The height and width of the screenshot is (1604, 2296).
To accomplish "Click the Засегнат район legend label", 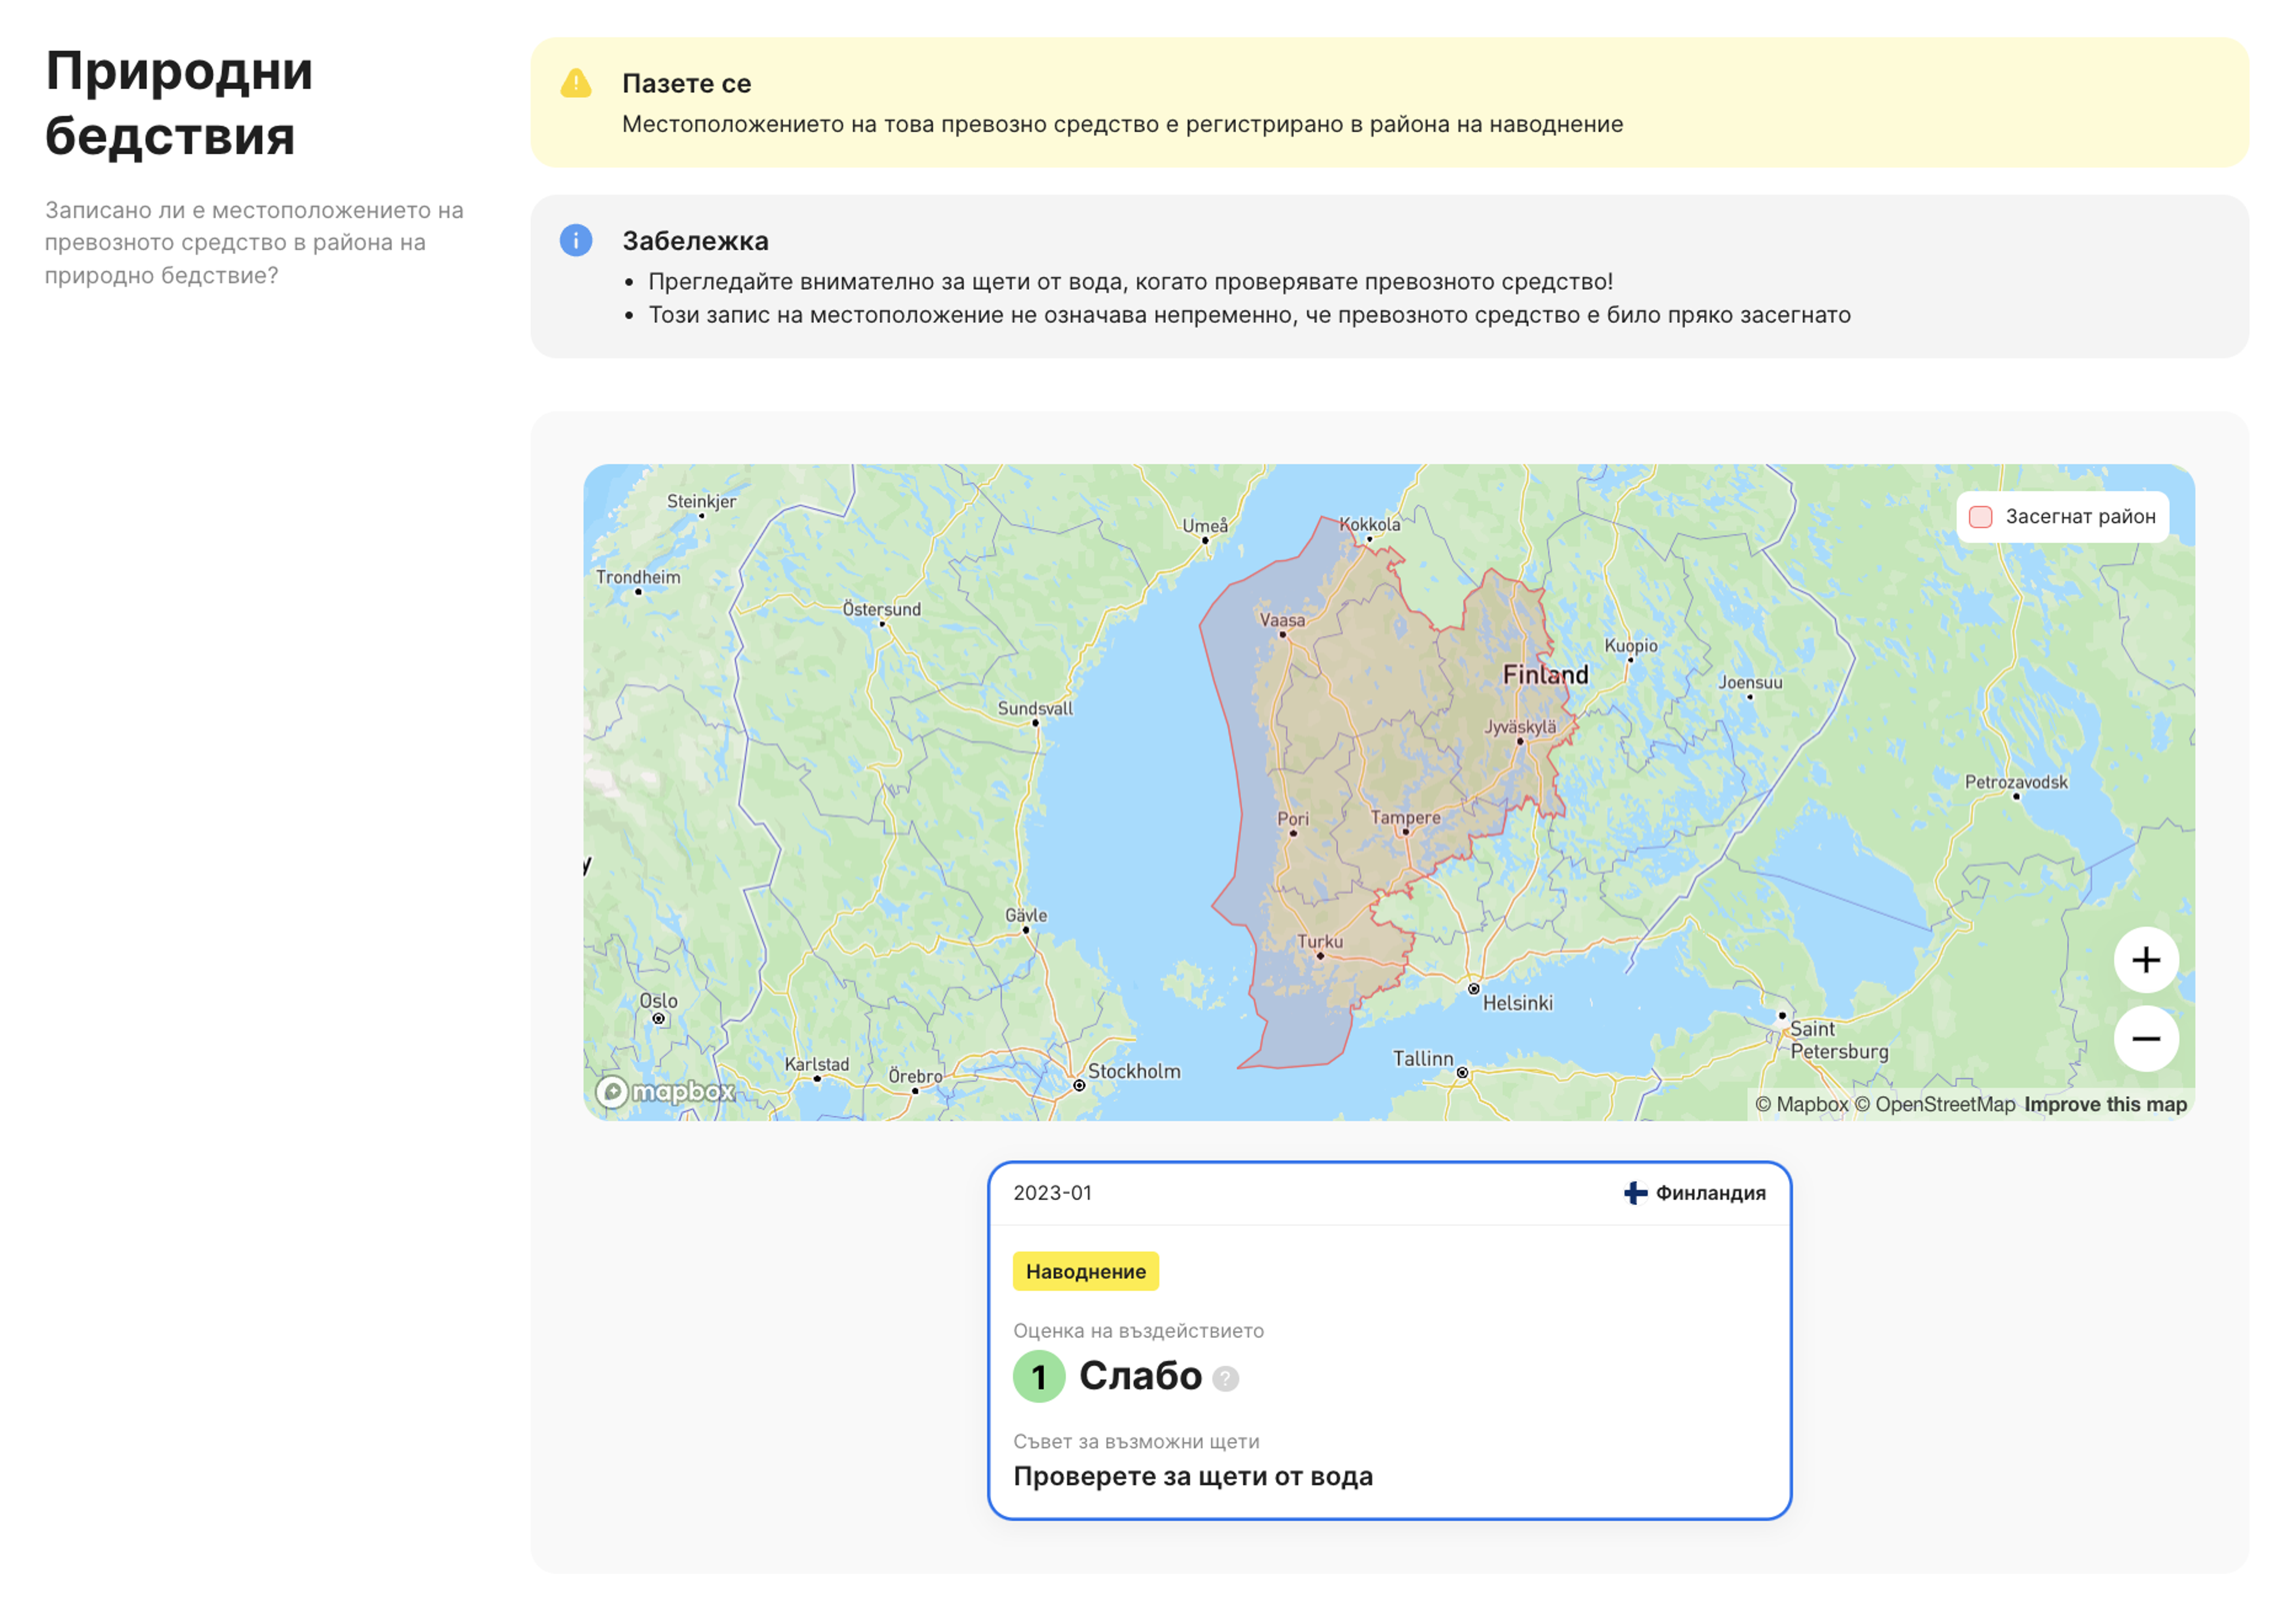I will 2080,517.
